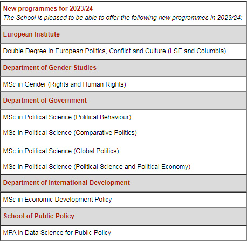The image size is (247, 242).
Task: Open MSc in Political Science (Global Politics)
Action: click(x=61, y=151)
